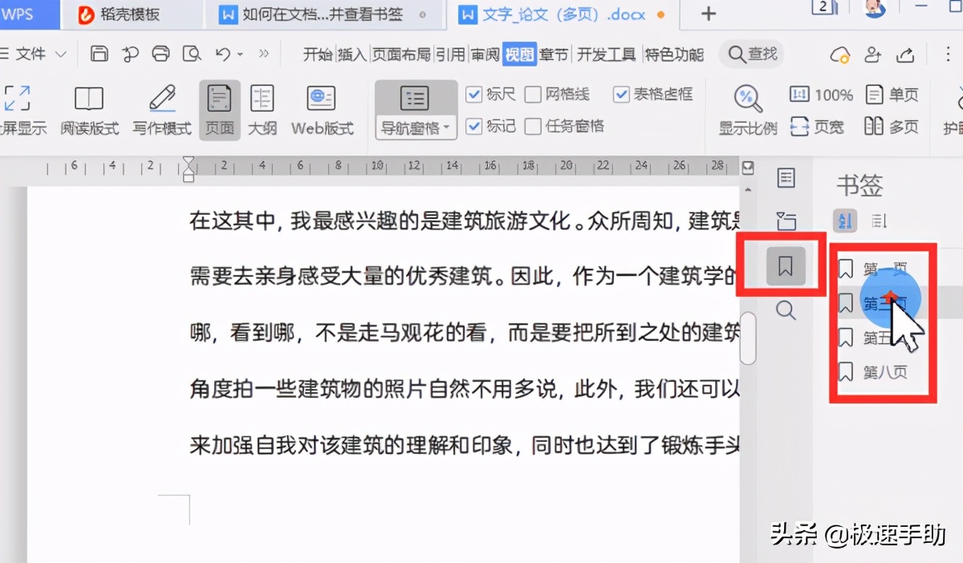Open display ratio dialog (显示比例)

coord(747,111)
